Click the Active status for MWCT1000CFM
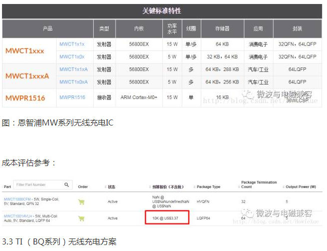 pyautogui.click(x=113, y=201)
